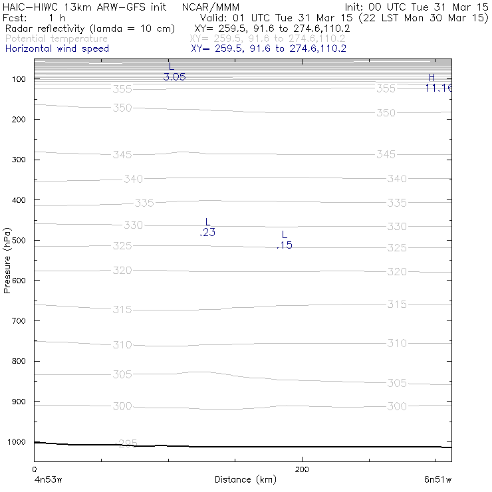The width and height of the screenshot is (492, 492).
Task: Select the '100' pressure axis label
Action: coord(19,79)
